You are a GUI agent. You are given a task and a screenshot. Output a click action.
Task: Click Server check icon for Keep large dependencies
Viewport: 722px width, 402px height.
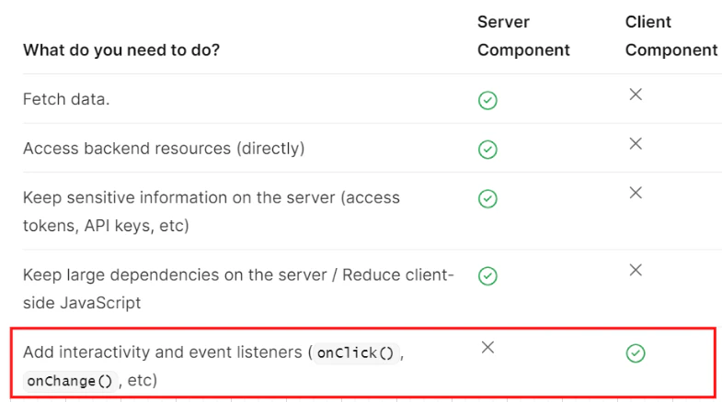coord(487,275)
